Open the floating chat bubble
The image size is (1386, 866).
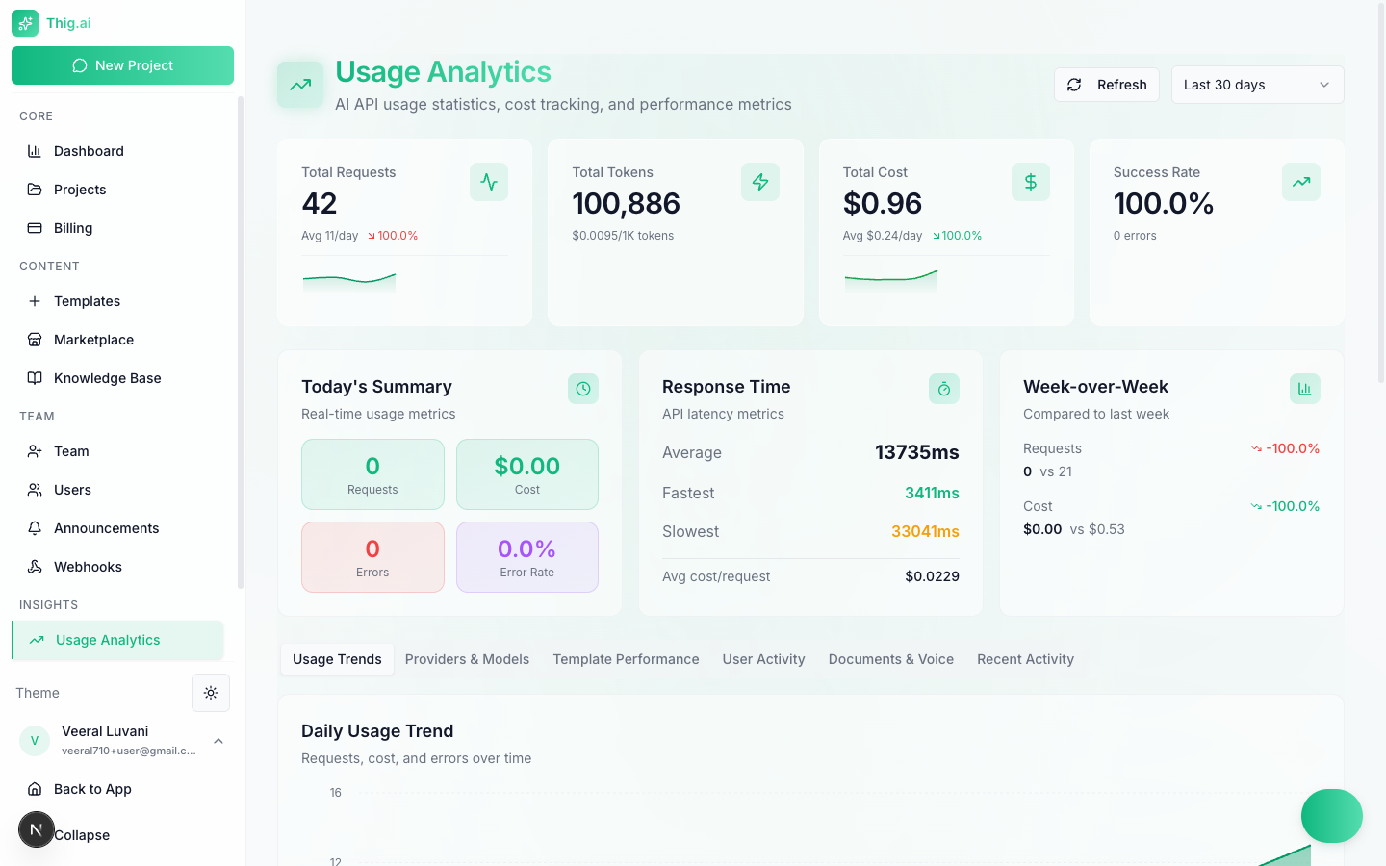(1331, 816)
